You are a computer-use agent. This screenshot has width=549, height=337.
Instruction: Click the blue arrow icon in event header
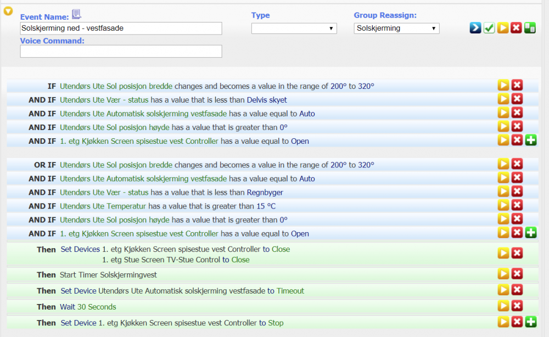pyautogui.click(x=475, y=28)
